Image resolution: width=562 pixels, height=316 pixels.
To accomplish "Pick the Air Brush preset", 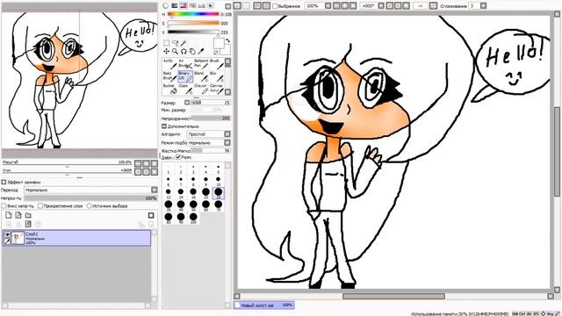I will (185, 64).
